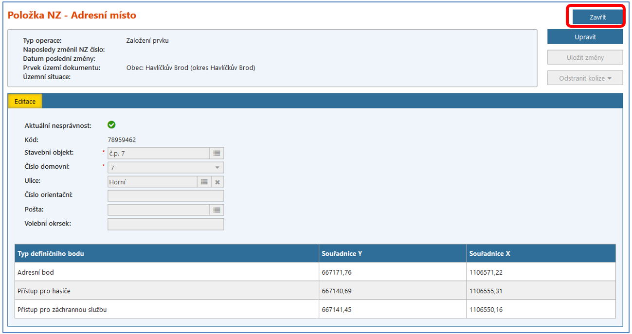This screenshot has width=632, height=334.
Task: Select the Přístup pro hasiče row
Action: coord(165,291)
